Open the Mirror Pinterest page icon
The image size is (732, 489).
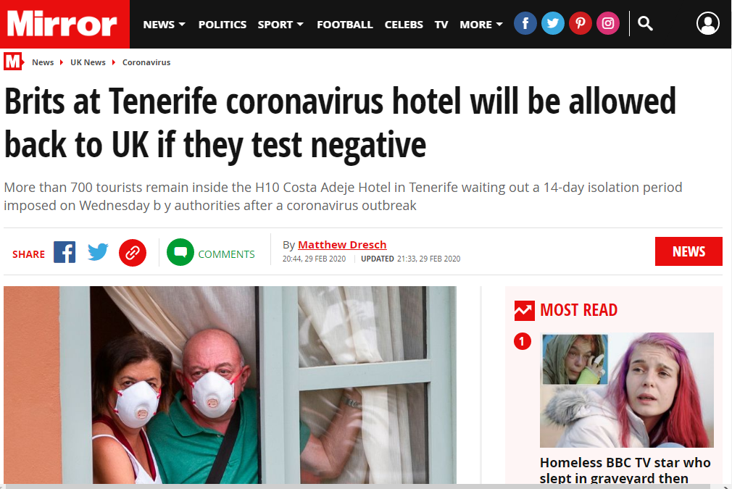click(x=581, y=23)
